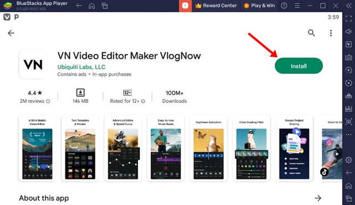Click the 100M+ Downloads text
This screenshot has height=205, width=355.
174,97
